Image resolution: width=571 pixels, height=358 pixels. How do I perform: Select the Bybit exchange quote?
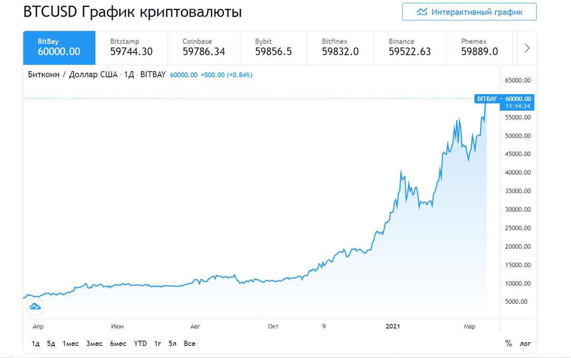click(273, 47)
